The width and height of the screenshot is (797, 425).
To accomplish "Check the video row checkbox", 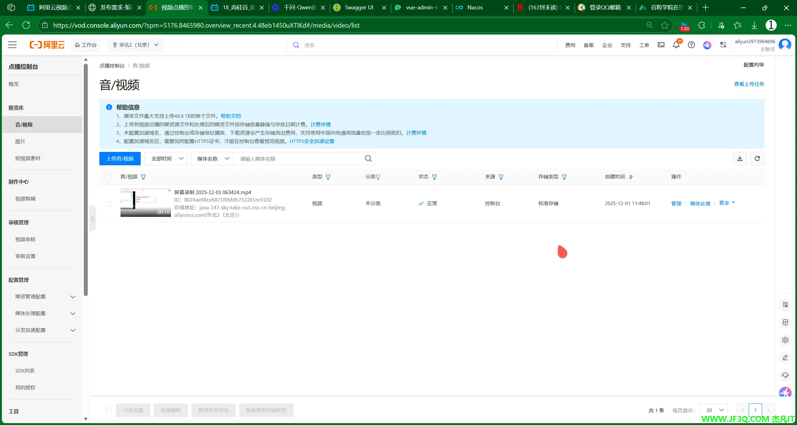I will pyautogui.click(x=109, y=204).
